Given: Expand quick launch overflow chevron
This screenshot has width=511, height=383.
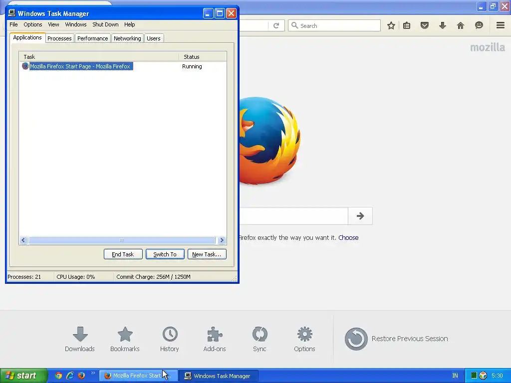Looking at the screenshot, I should pos(93,373).
